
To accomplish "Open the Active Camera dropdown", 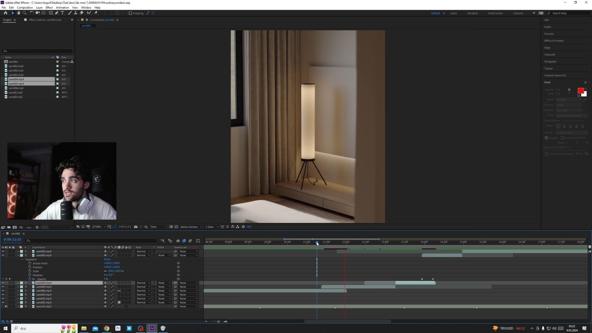I will tap(191, 227).
